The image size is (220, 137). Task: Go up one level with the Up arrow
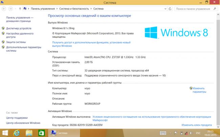point(20,9)
